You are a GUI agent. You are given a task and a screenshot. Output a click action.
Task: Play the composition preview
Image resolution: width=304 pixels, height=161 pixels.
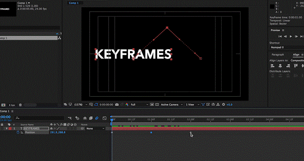point(291,36)
